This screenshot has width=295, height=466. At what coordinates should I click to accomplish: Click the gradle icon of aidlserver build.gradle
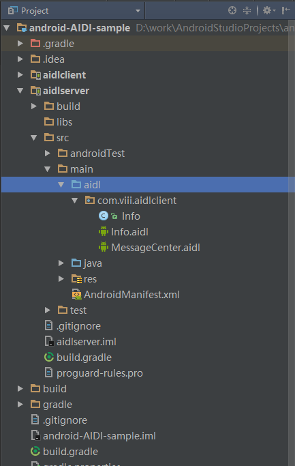click(48, 358)
